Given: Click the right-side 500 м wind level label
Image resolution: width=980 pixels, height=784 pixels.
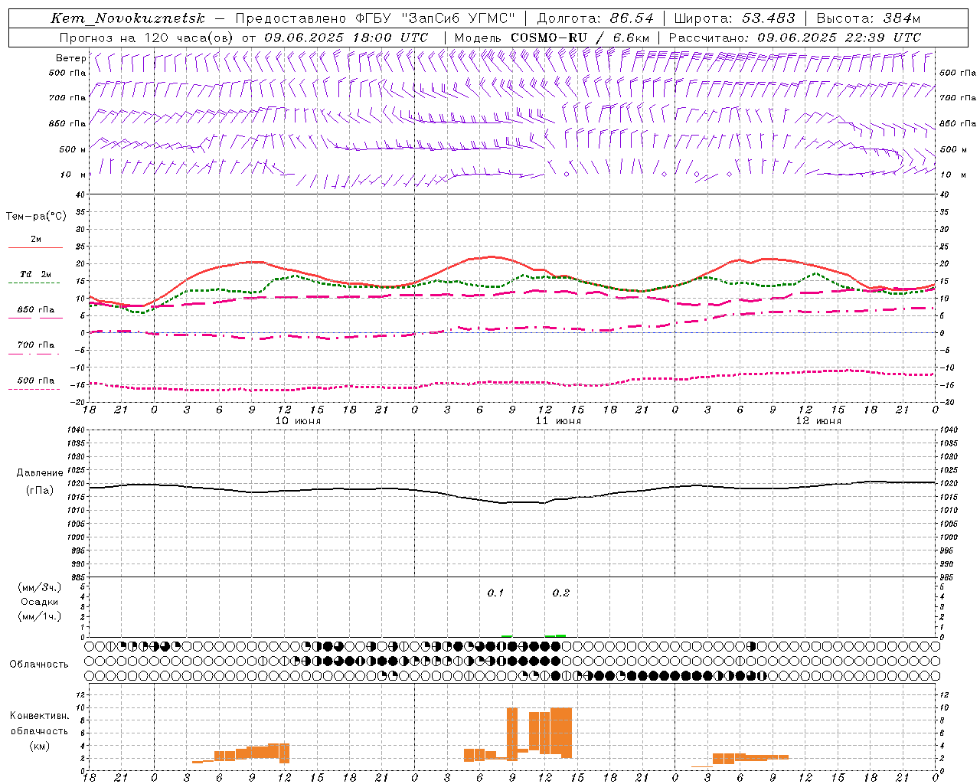Looking at the screenshot, I should tap(952, 150).
